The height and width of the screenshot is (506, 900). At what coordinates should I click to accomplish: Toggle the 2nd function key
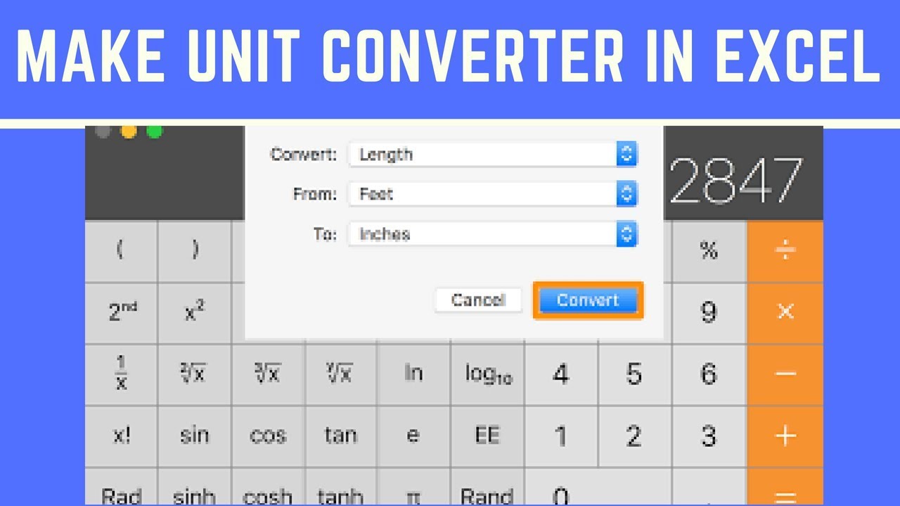[121, 313]
